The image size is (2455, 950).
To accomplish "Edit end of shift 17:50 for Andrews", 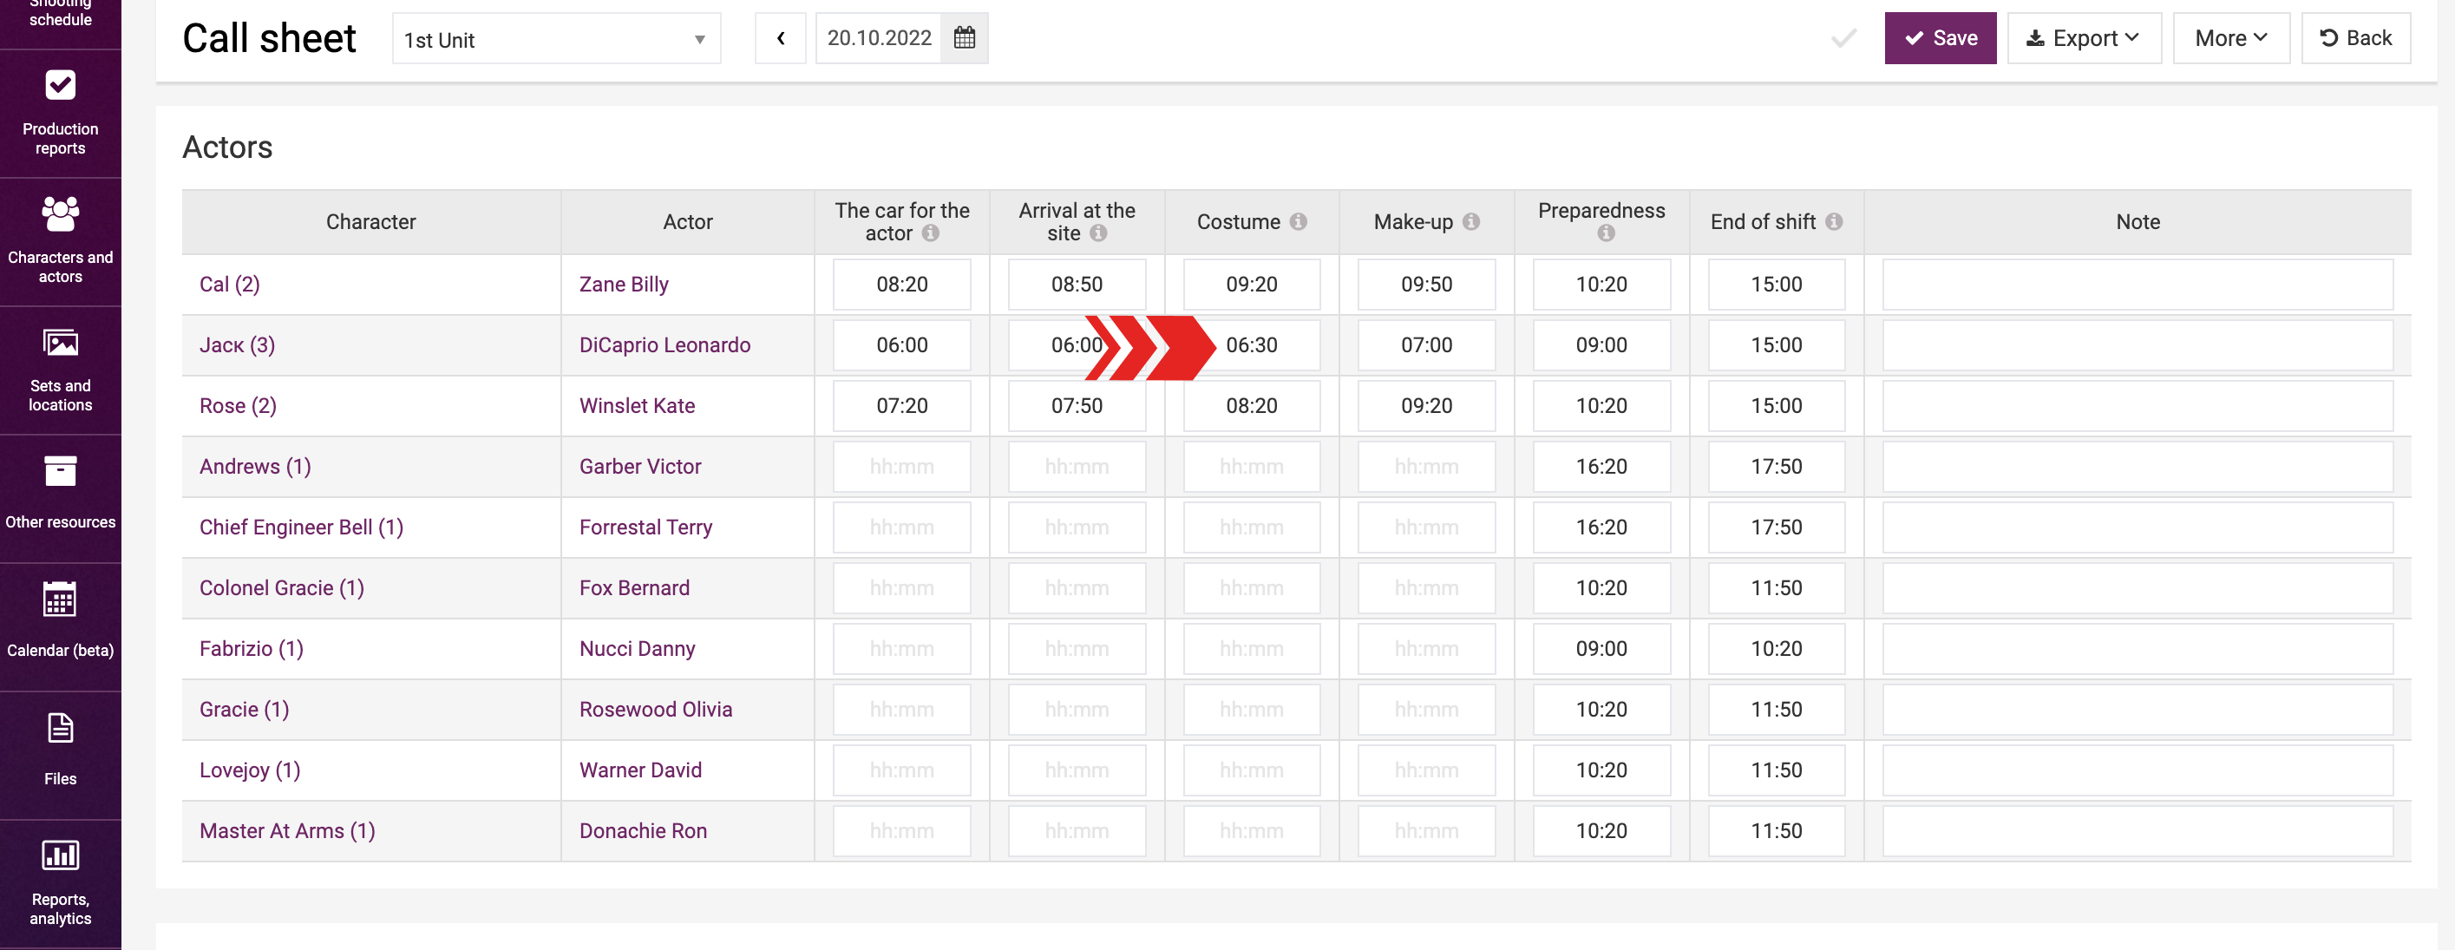I will [x=1777, y=467].
